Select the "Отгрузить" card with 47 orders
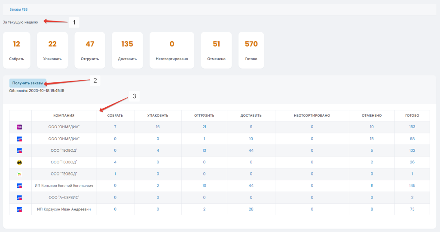 pyautogui.click(x=90, y=50)
